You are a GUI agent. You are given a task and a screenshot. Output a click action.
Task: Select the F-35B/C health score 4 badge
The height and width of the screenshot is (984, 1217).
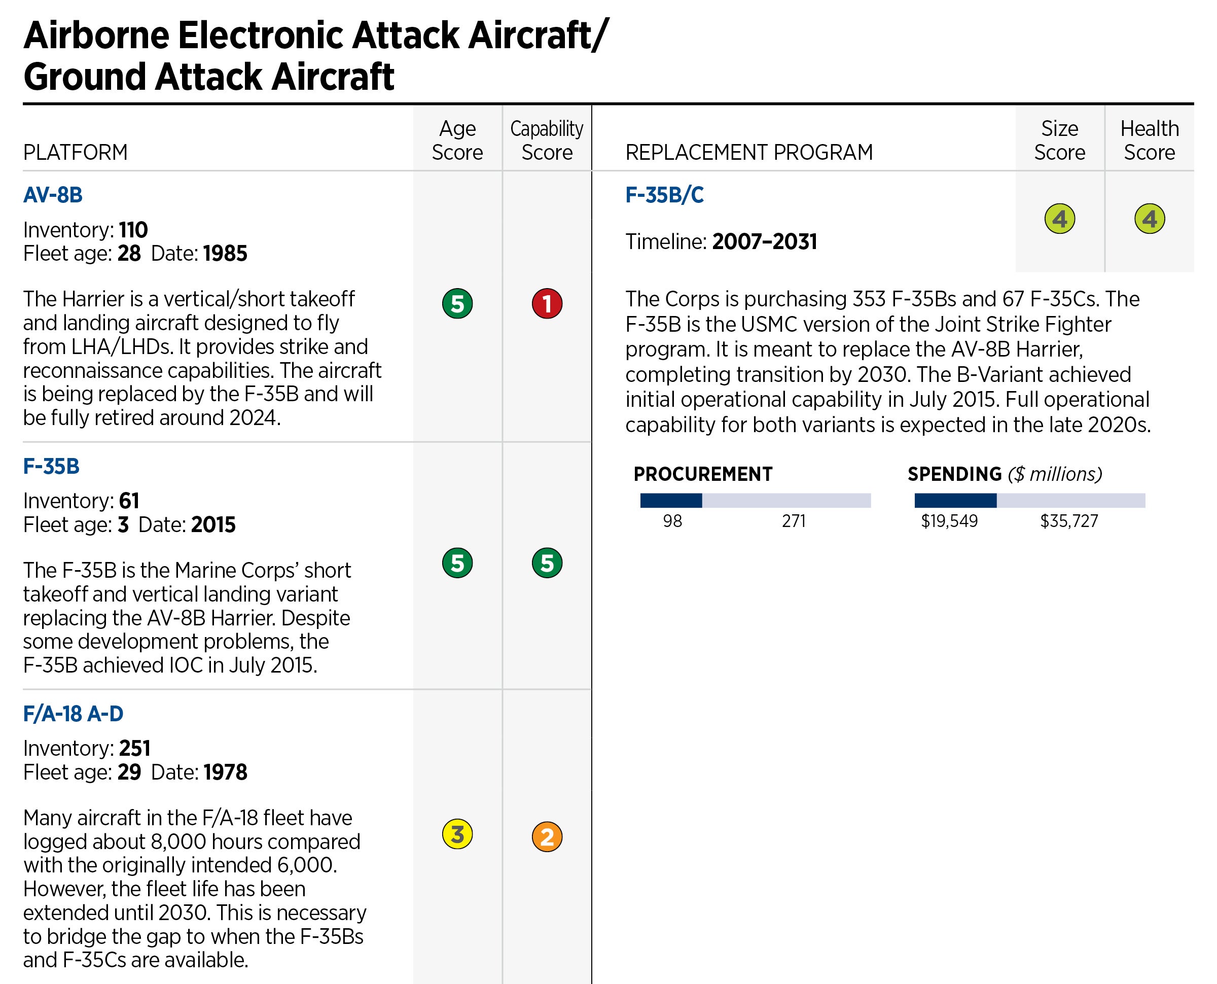pyautogui.click(x=1150, y=219)
